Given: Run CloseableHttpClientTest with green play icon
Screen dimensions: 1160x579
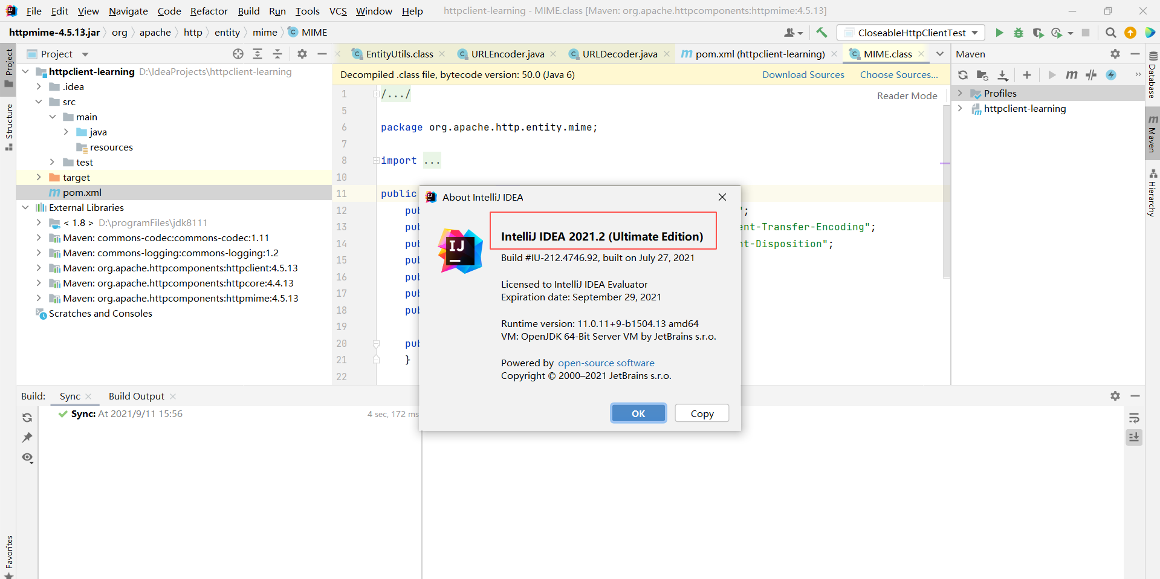Looking at the screenshot, I should click(x=999, y=33).
